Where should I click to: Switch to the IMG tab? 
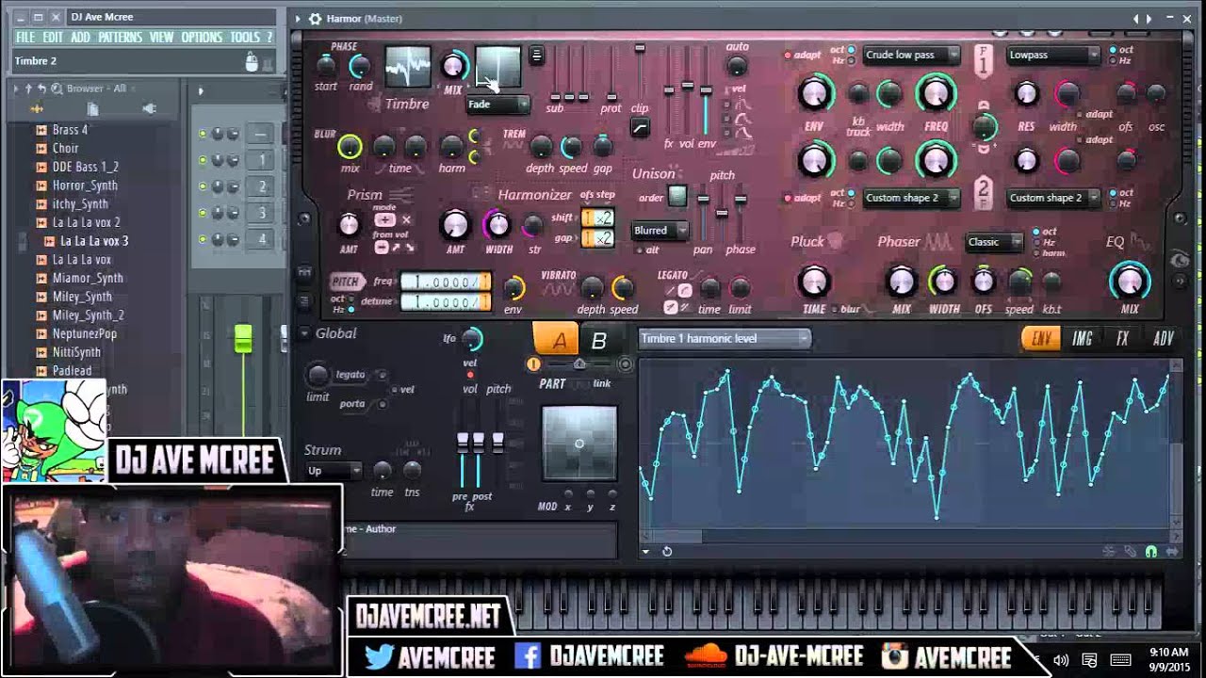(x=1083, y=339)
